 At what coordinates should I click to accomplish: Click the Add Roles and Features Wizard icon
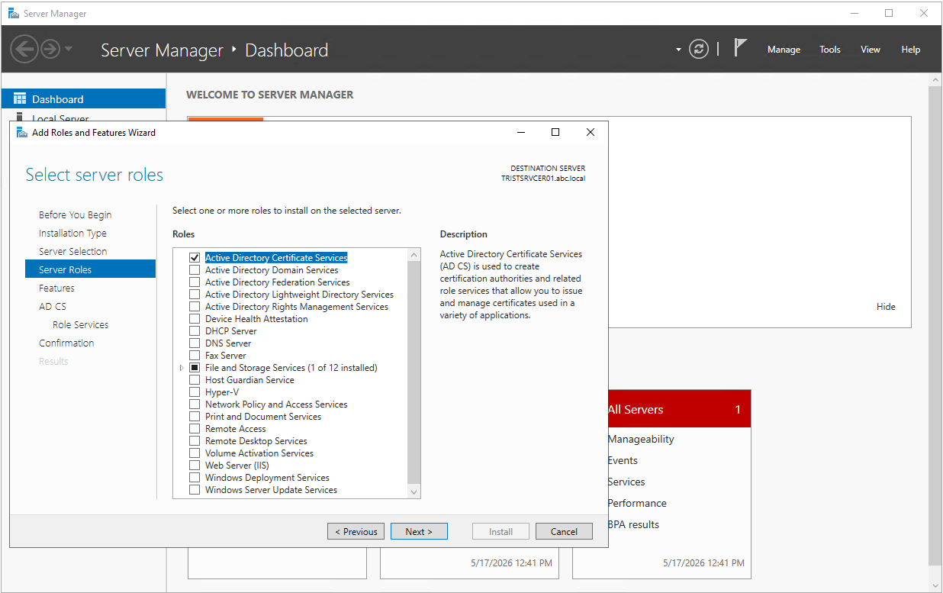pos(22,132)
